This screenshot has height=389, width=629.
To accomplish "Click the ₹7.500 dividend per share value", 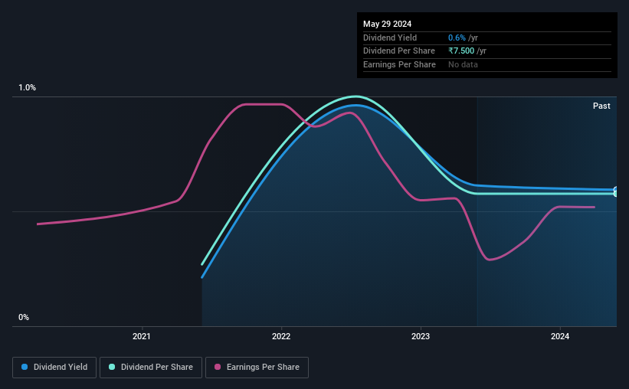I will click(x=461, y=51).
